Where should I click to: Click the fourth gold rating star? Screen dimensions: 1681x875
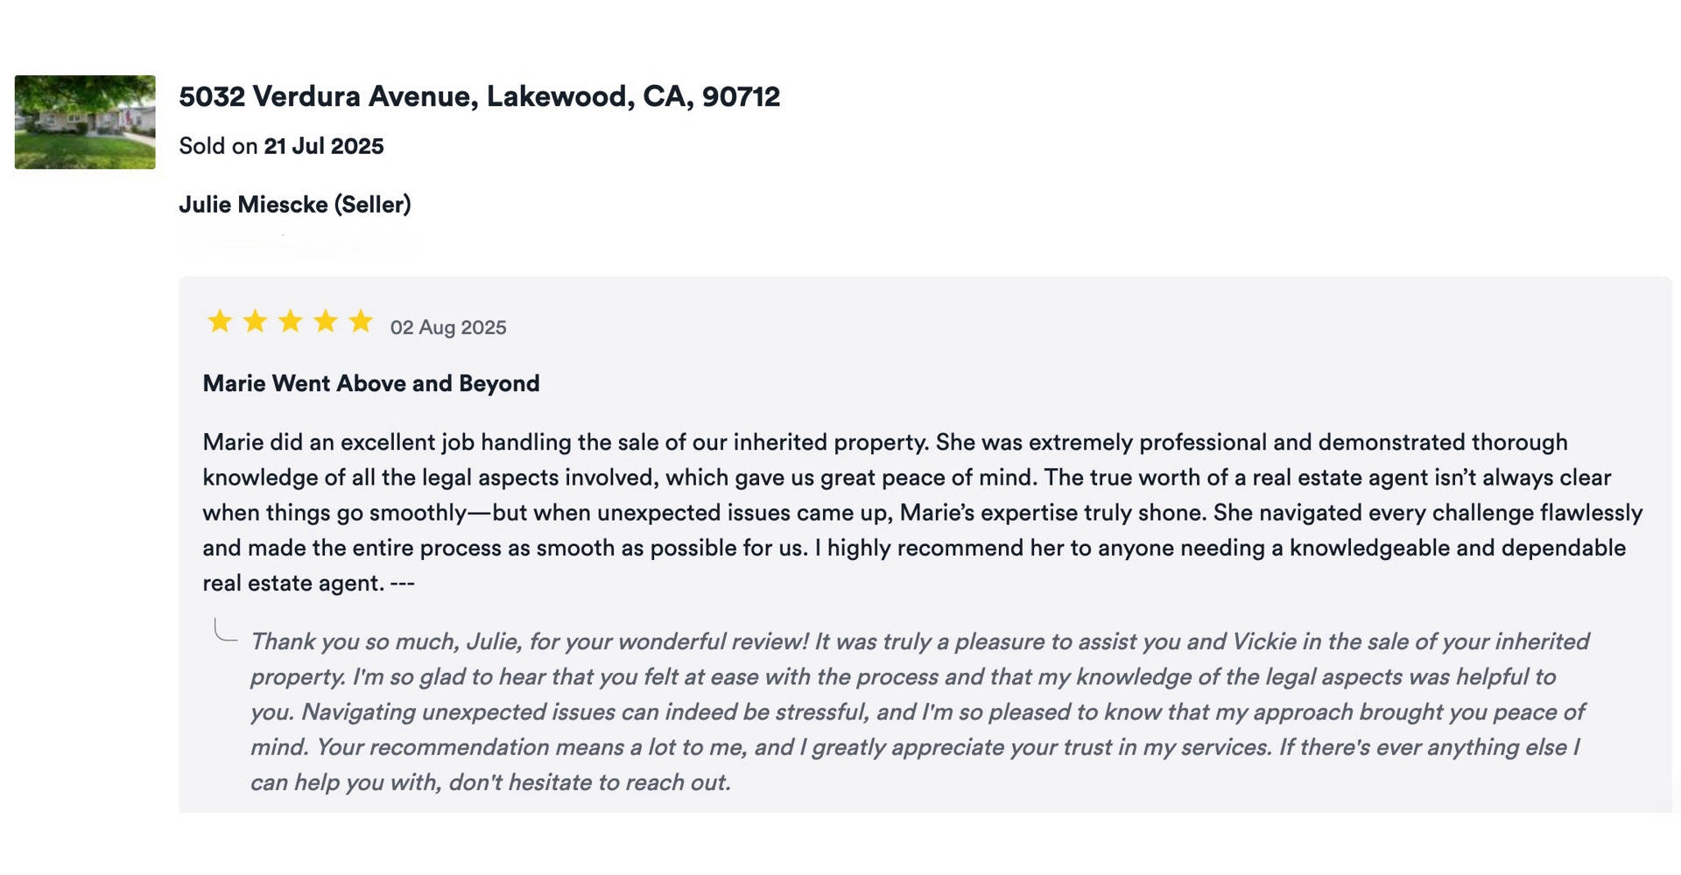tap(325, 322)
